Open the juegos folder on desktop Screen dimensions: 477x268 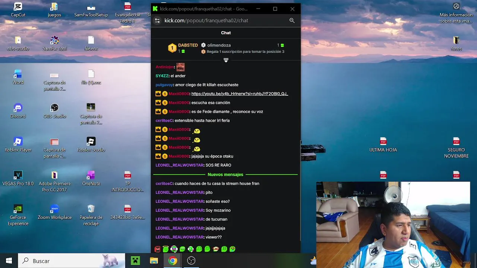pos(54,10)
